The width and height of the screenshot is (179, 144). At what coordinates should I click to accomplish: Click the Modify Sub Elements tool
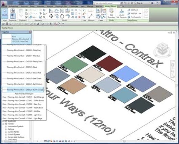[121, 13]
